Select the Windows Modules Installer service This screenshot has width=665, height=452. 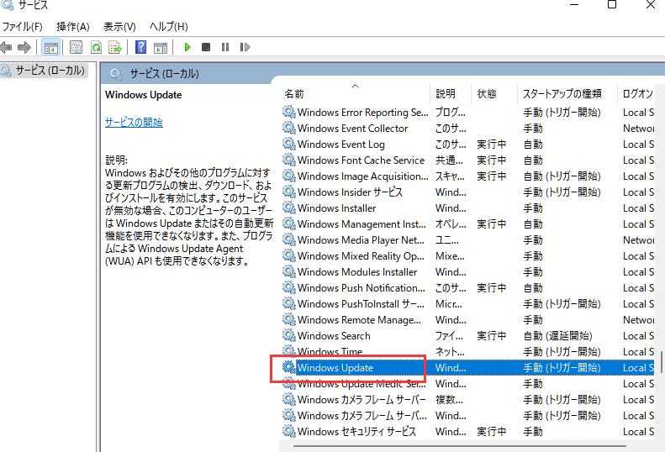coord(467,272)
